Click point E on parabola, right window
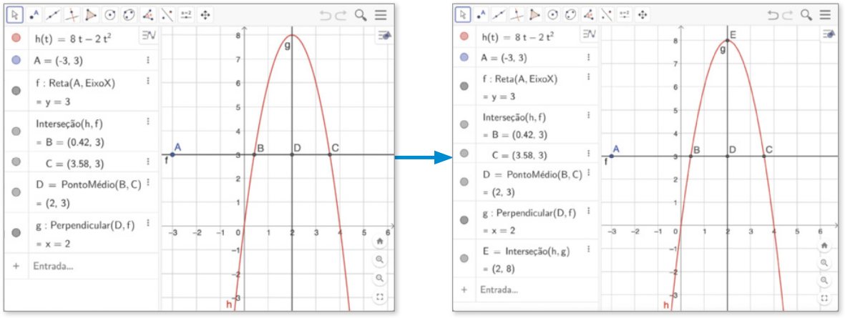The height and width of the screenshot is (318, 845). pos(728,40)
